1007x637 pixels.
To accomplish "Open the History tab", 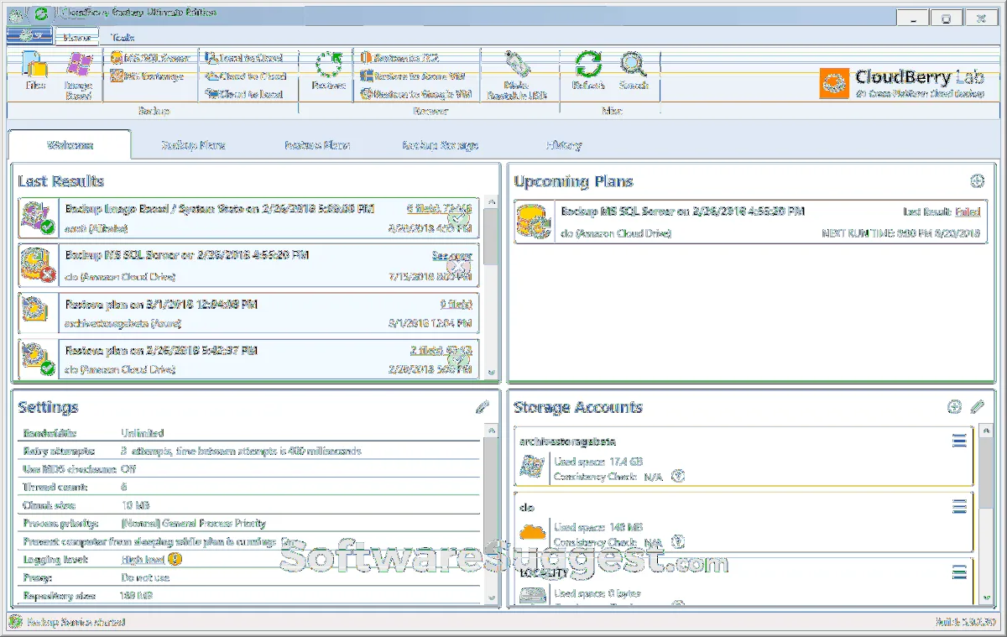I will point(563,145).
